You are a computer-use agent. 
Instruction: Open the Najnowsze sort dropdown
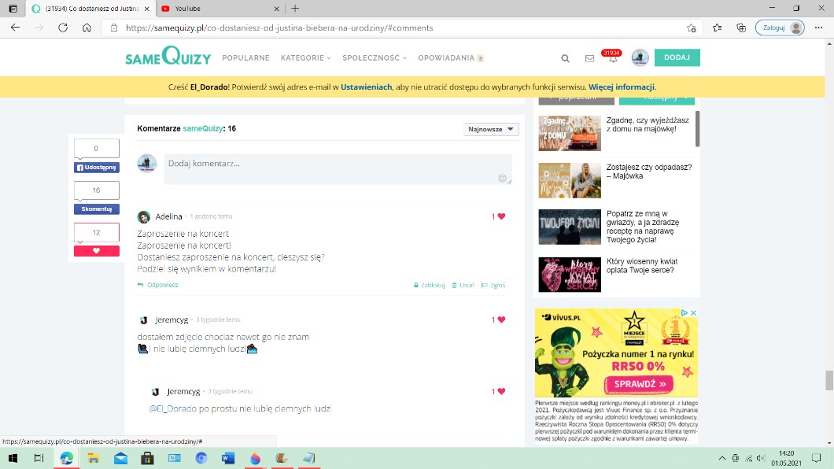point(491,129)
